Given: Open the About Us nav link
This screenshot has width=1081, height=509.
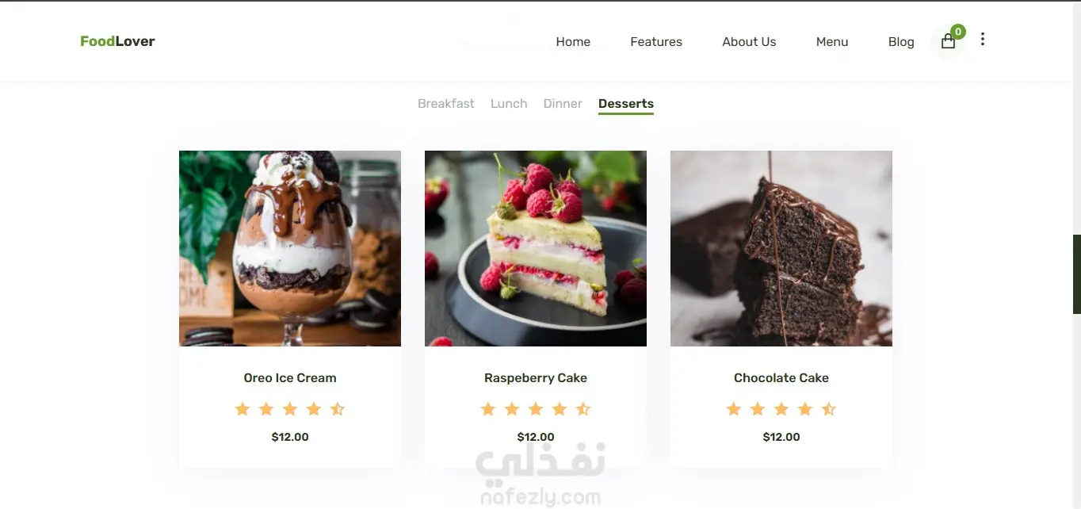Looking at the screenshot, I should pyautogui.click(x=749, y=42).
